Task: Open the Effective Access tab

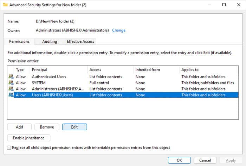Action: [x=80, y=41]
